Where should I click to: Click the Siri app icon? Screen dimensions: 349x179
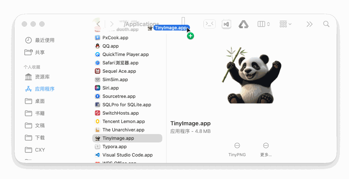(97, 88)
